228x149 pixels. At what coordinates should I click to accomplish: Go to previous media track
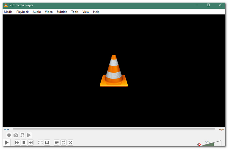(x=17, y=142)
